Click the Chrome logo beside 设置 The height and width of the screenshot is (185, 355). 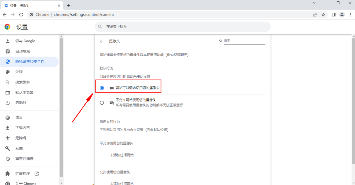[x=8, y=27]
